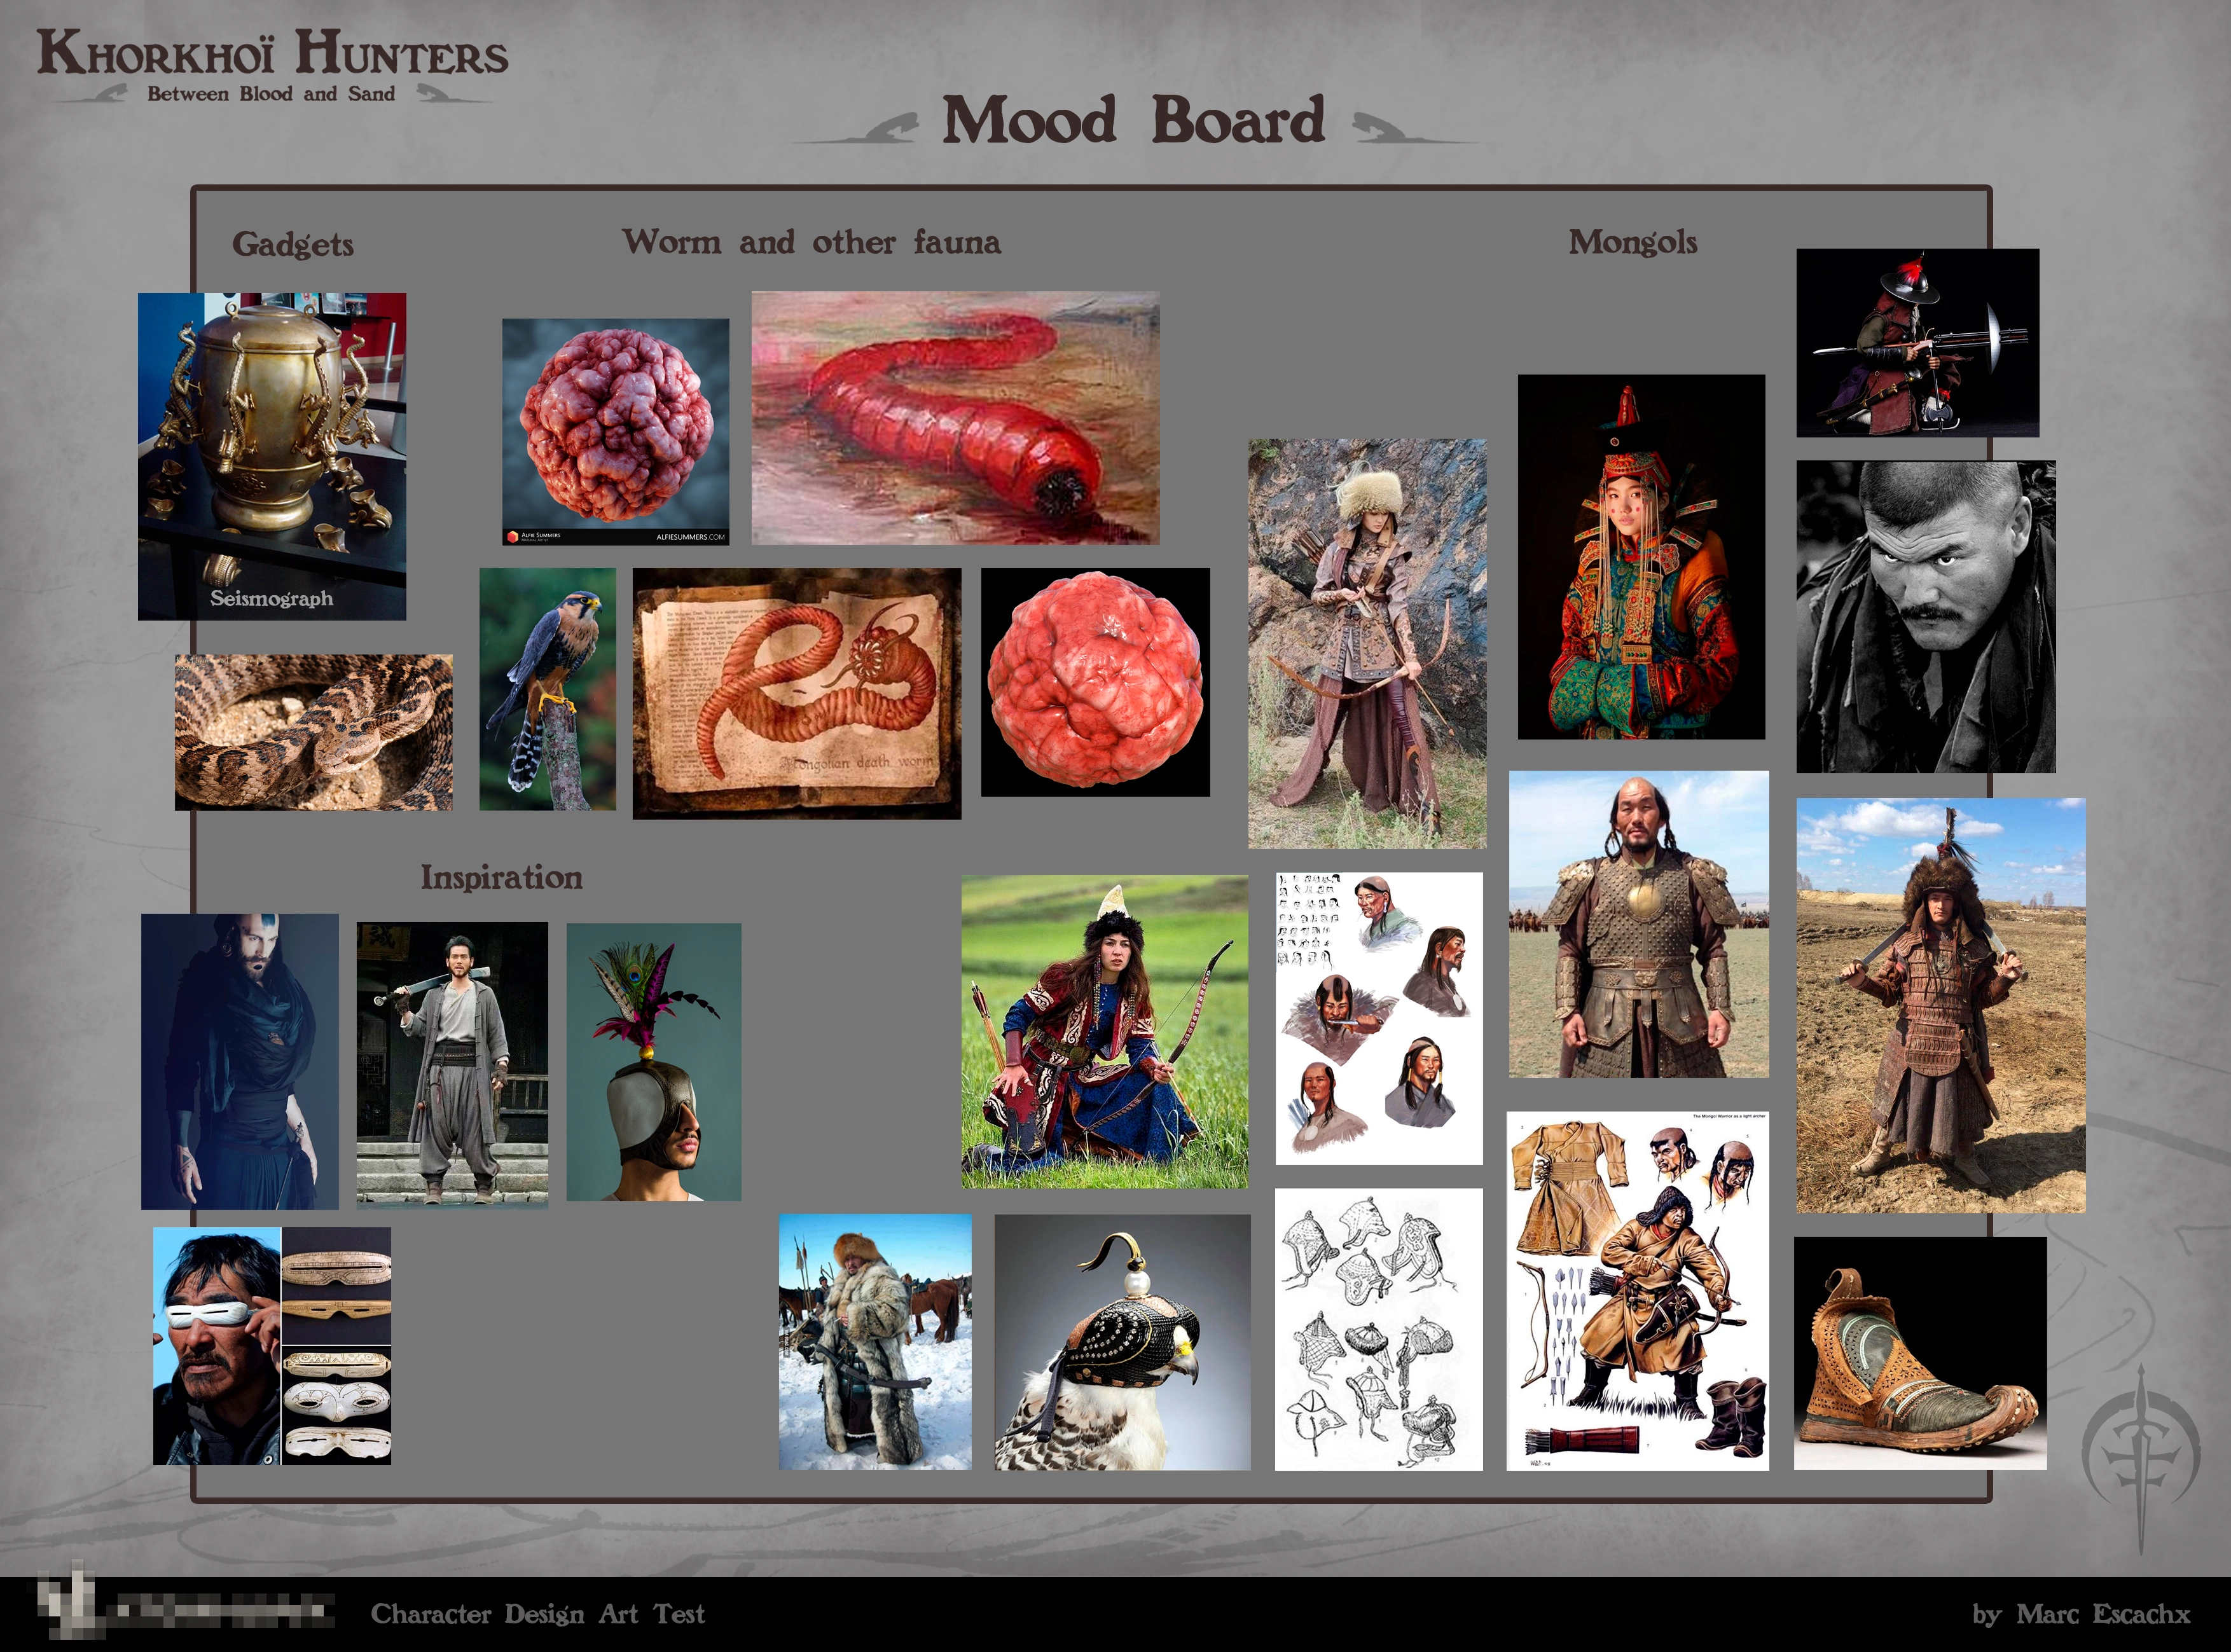The width and height of the screenshot is (2231, 1652).
Task: Click the Inuit snow goggles photo
Action: [271, 1346]
